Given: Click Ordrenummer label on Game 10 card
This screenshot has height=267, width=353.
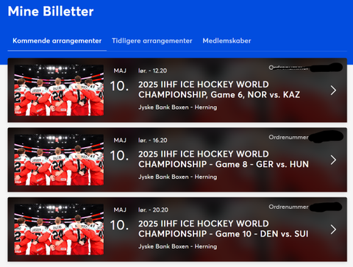Looking at the screenshot, I should [x=288, y=207].
